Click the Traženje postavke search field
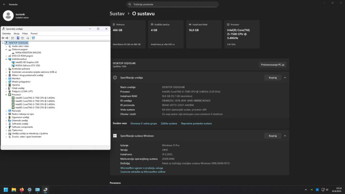 (172, 5)
